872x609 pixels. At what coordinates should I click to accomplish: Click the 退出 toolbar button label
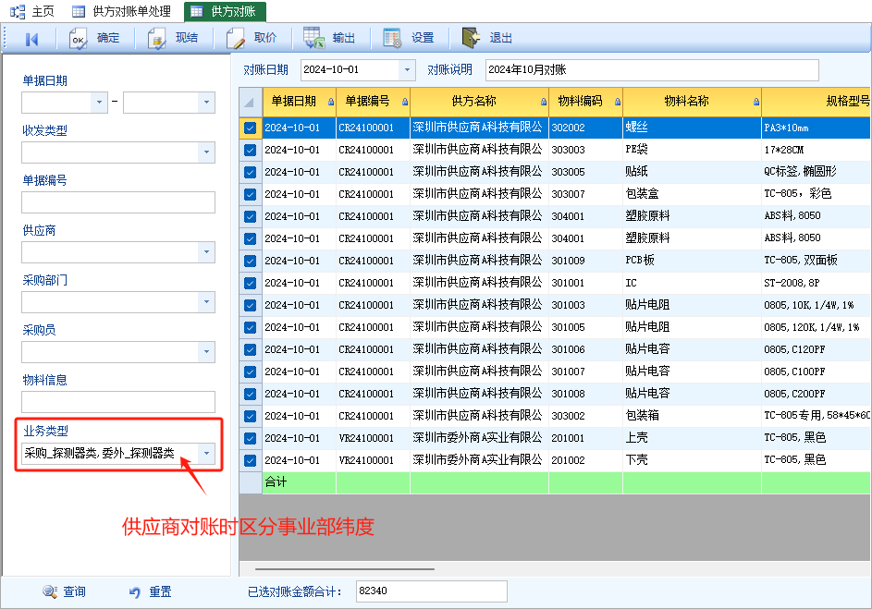tap(501, 38)
